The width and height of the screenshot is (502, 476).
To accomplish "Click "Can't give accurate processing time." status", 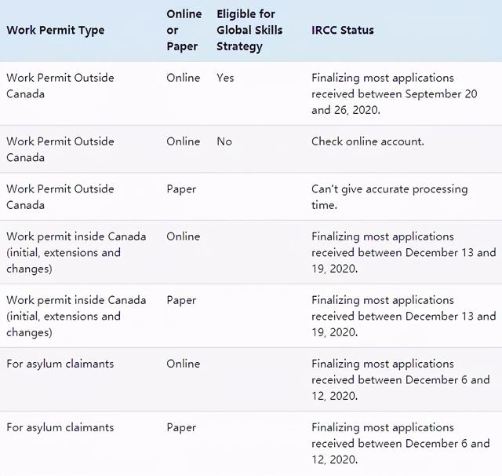I will tap(389, 197).
